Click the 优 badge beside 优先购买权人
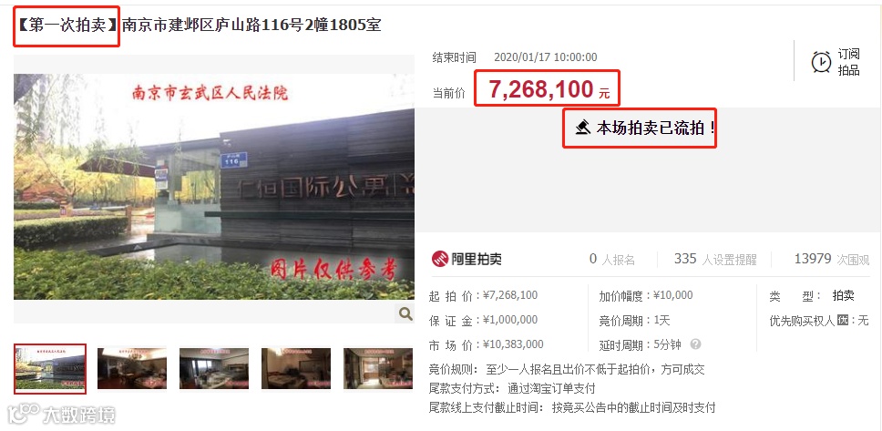The image size is (882, 431). (x=842, y=320)
